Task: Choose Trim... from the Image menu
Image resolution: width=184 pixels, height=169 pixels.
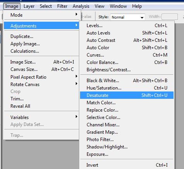Action: pyautogui.click(x=41, y=99)
